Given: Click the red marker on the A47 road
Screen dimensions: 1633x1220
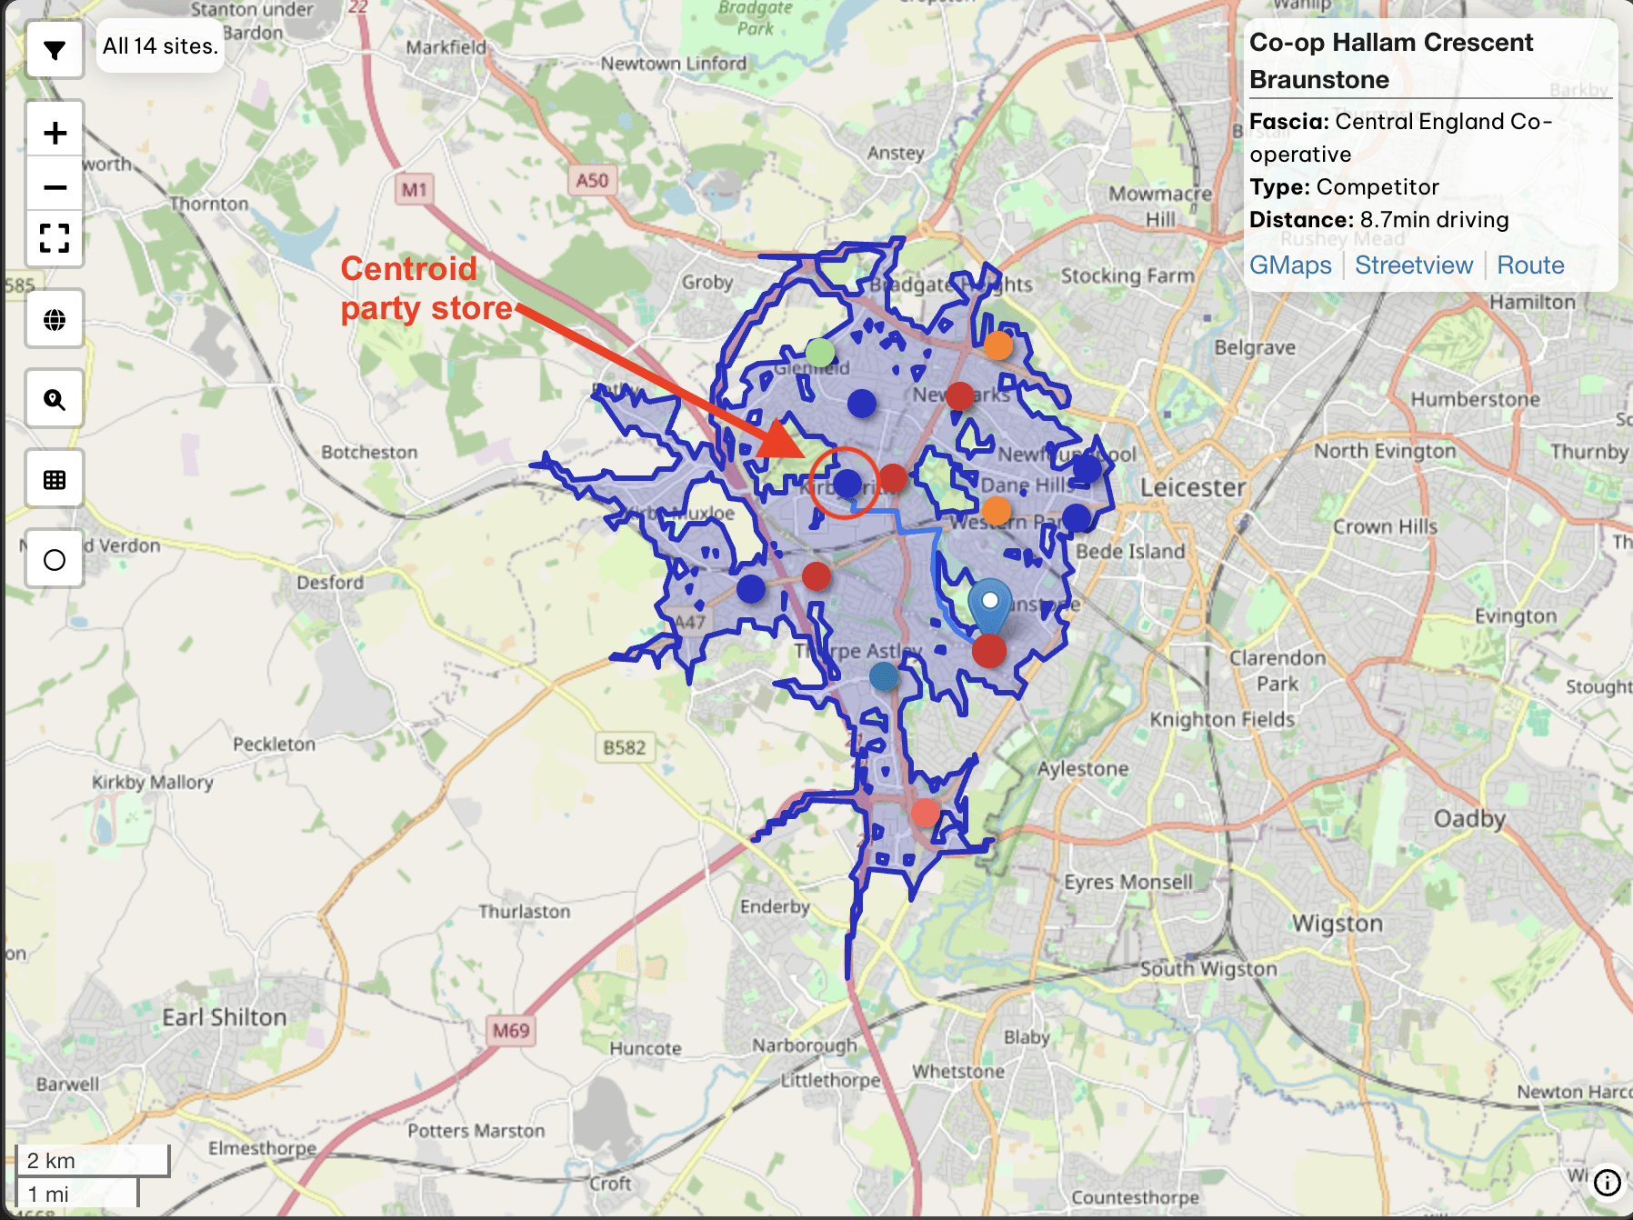Looking at the screenshot, I should point(816,575).
